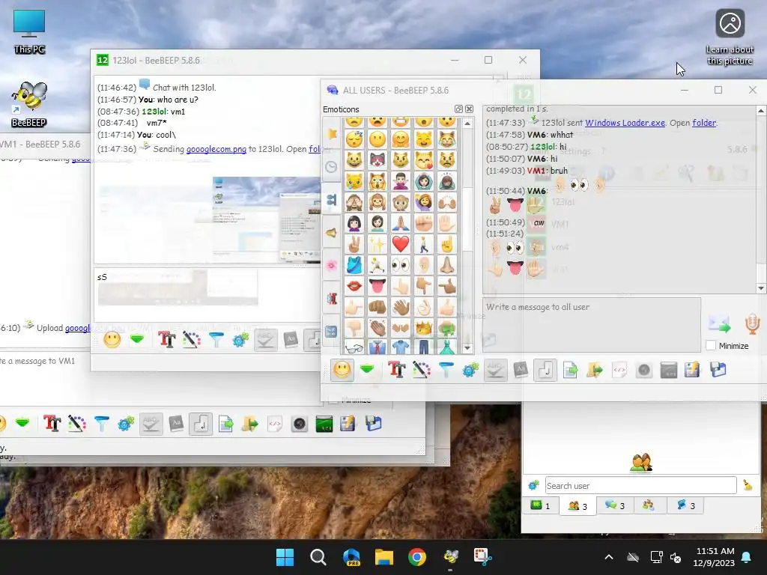767x575 pixels.
Task: Insert the sparkles emoji
Action: (x=378, y=244)
